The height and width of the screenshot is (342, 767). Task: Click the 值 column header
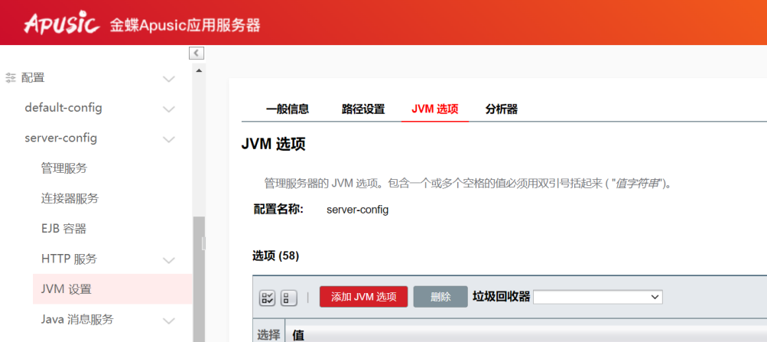(x=298, y=335)
